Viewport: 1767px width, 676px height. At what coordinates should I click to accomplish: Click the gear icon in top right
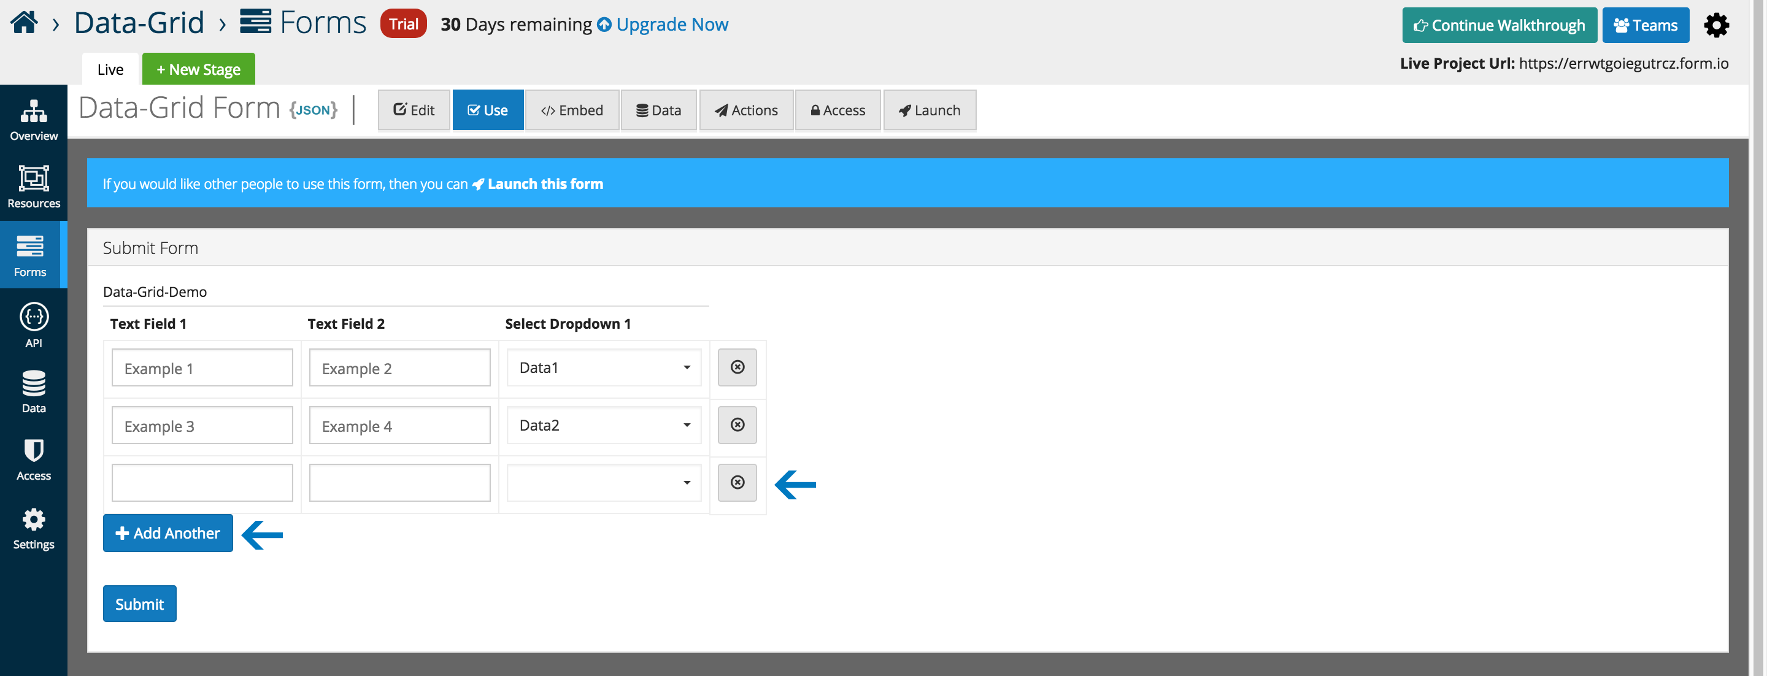(1715, 25)
